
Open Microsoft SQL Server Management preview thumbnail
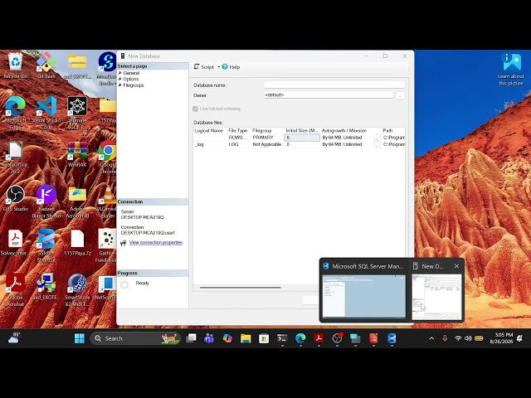[363, 297]
